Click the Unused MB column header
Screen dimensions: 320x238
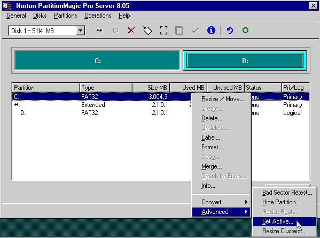(226, 88)
